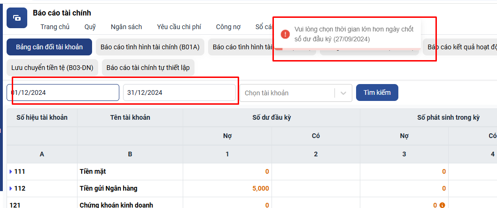Open the Công nợ menu item
The width and height of the screenshot is (497, 208).
pos(228,27)
